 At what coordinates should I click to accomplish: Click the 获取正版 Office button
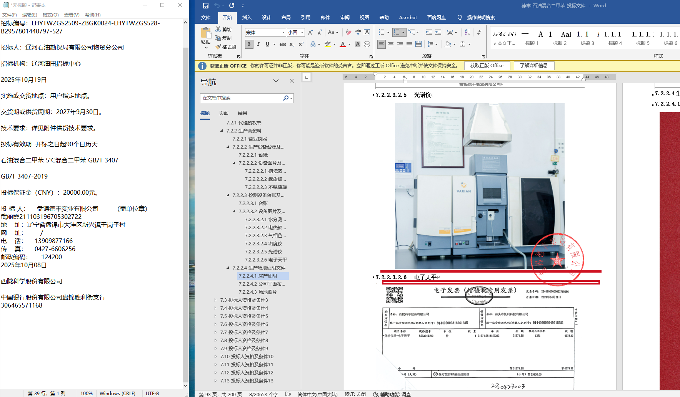tap(487, 66)
